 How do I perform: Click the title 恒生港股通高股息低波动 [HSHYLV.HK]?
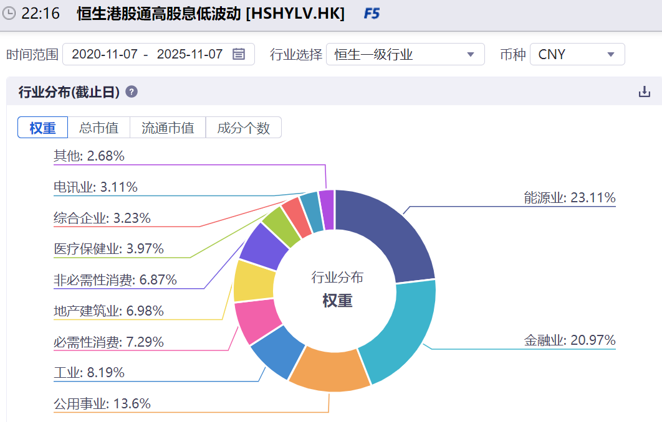211,14
